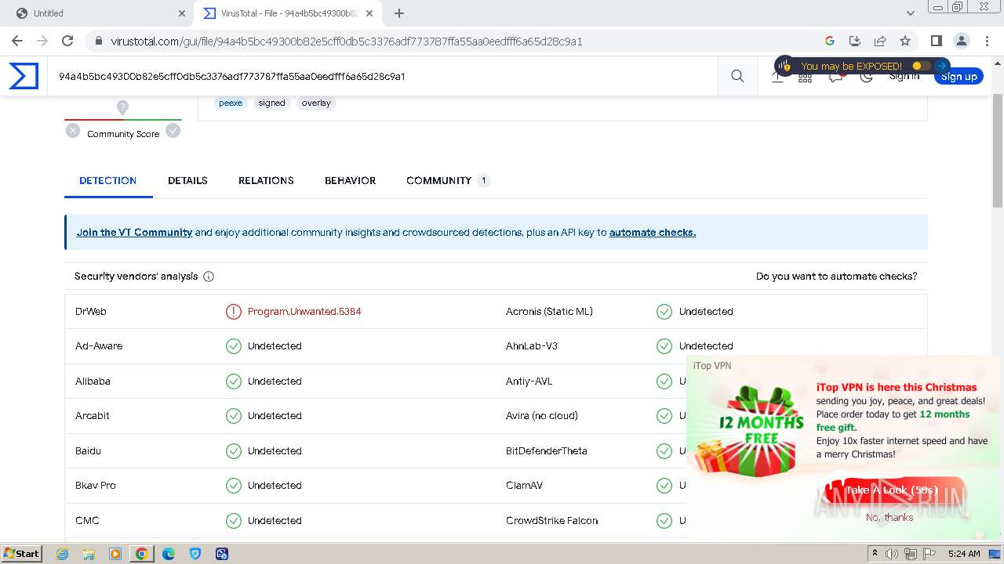Click the forward navigation arrow
Viewport: 1004px width, 564px height.
click(x=42, y=41)
